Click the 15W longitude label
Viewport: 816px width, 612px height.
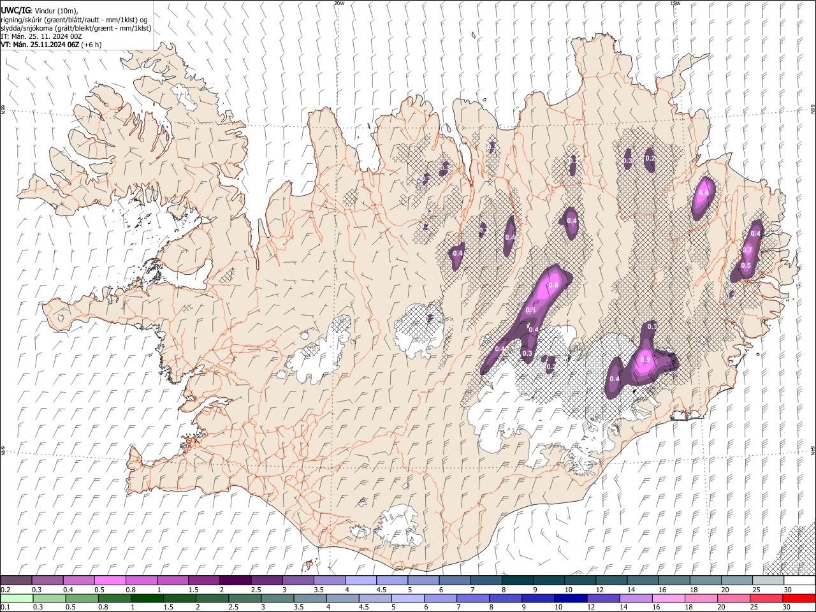point(674,3)
